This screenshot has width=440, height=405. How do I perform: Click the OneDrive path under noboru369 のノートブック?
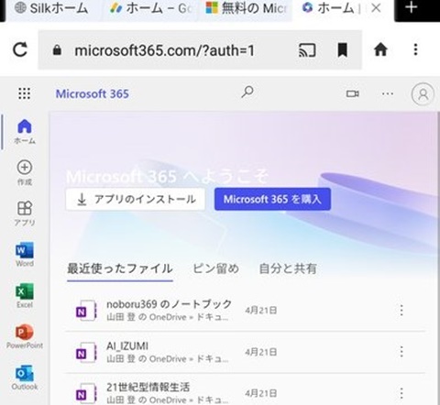click(x=168, y=317)
